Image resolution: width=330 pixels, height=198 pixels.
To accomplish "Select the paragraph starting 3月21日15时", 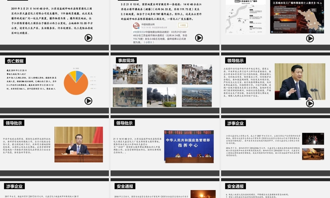I will pyautogui.click(x=162, y=12).
